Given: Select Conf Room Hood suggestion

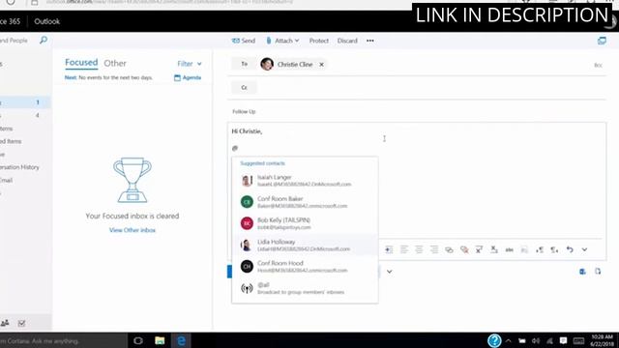Looking at the screenshot, I should coord(305,267).
